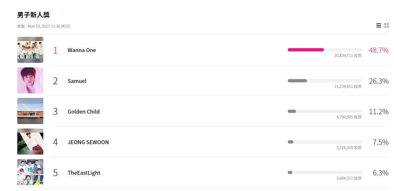Open Samuel's profile thumbnail

[30, 80]
